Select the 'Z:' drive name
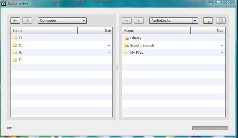 (x=20, y=60)
